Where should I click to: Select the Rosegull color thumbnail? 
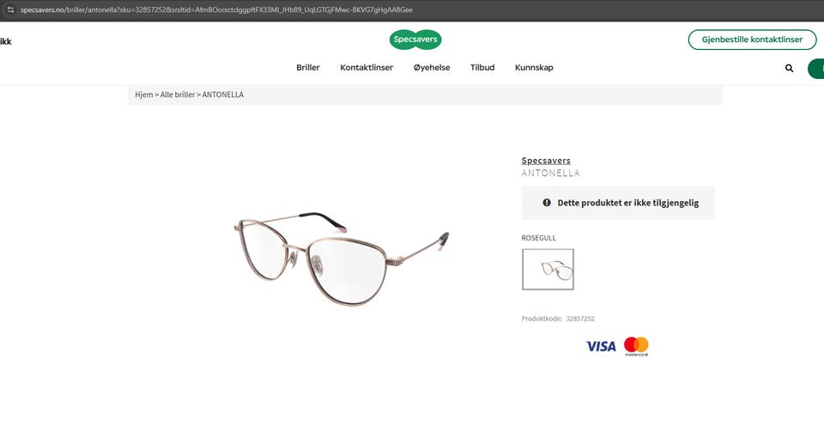pyautogui.click(x=548, y=270)
